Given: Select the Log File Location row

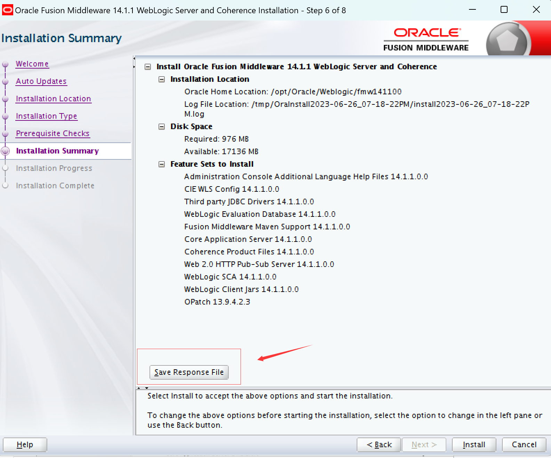Looking at the screenshot, I should [357, 109].
